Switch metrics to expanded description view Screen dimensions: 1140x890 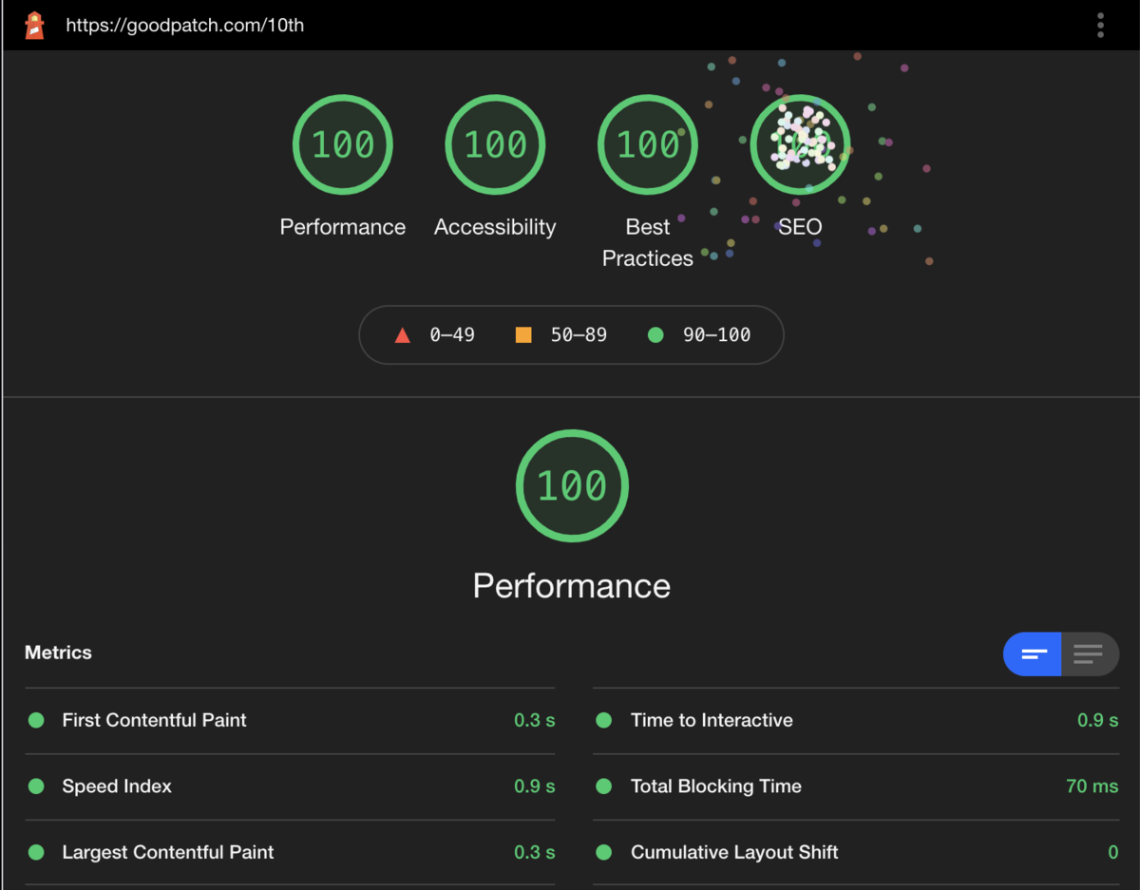[1090, 653]
